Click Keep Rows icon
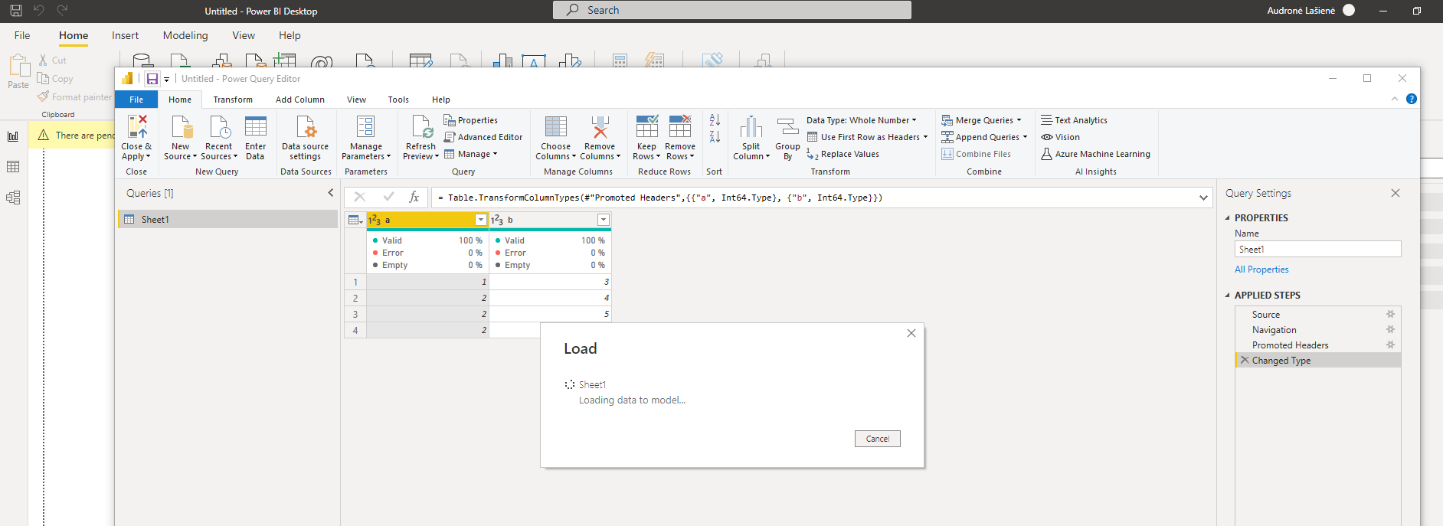This screenshot has width=1443, height=526. tap(647, 126)
